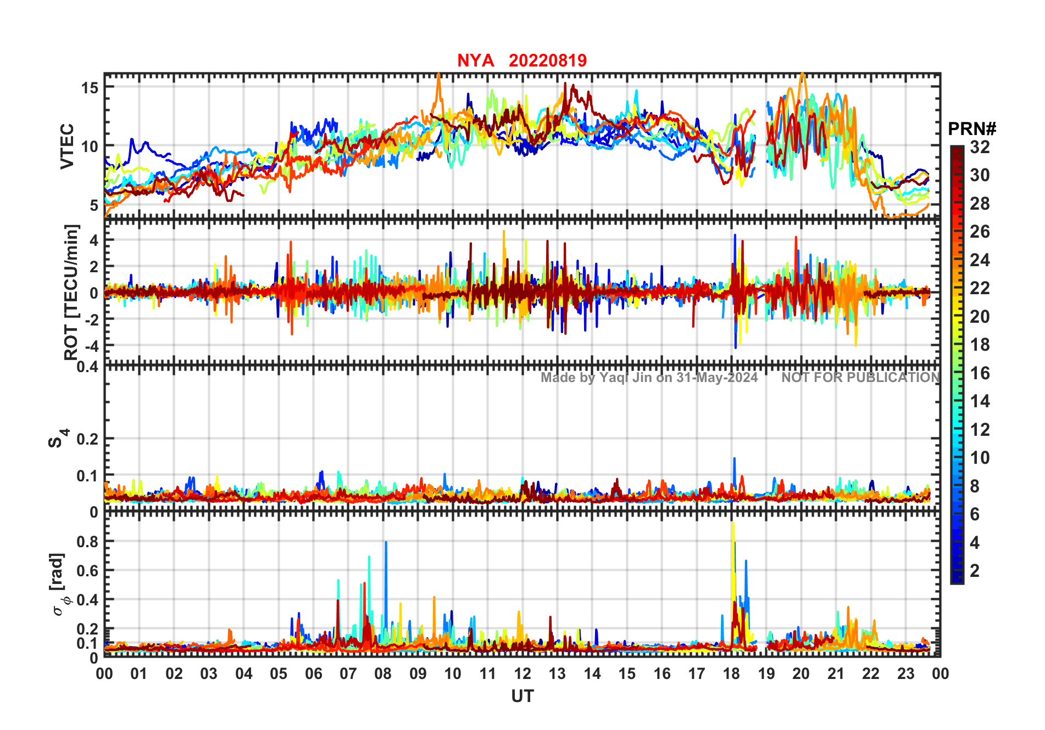Click the "ROT [TECU/min]" axis label

click(x=71, y=292)
